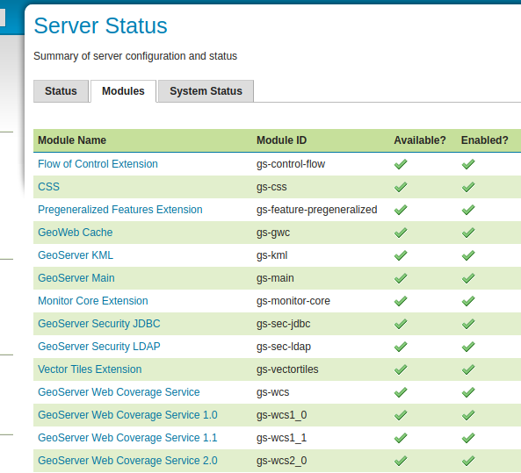Open Flow of Control Extension module link
521x473 pixels.
(98, 164)
